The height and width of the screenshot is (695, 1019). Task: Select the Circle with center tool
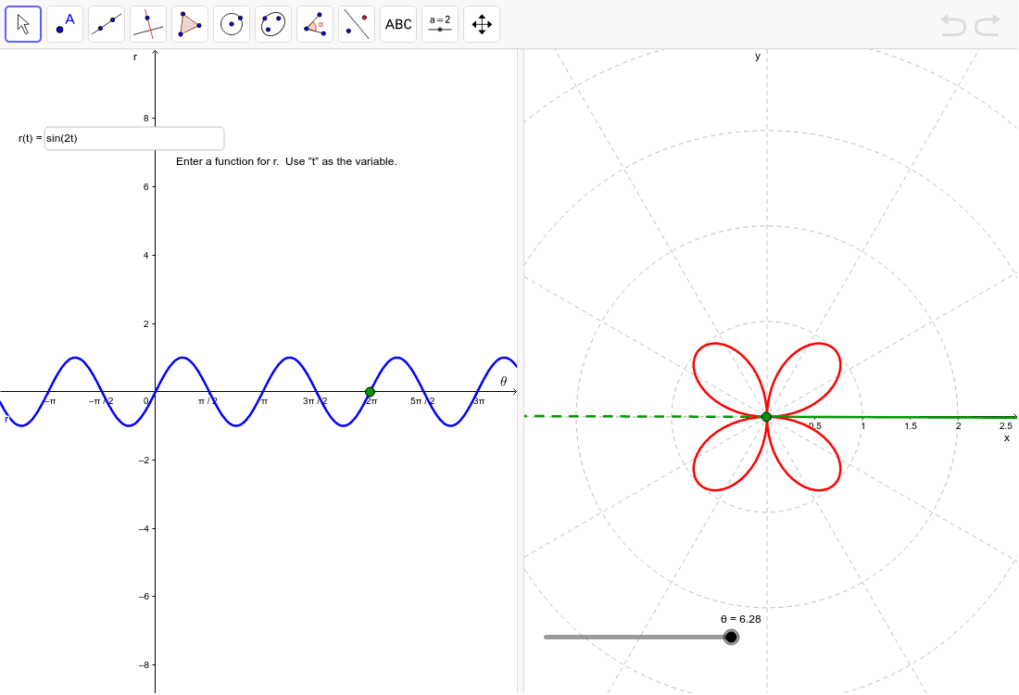232,24
